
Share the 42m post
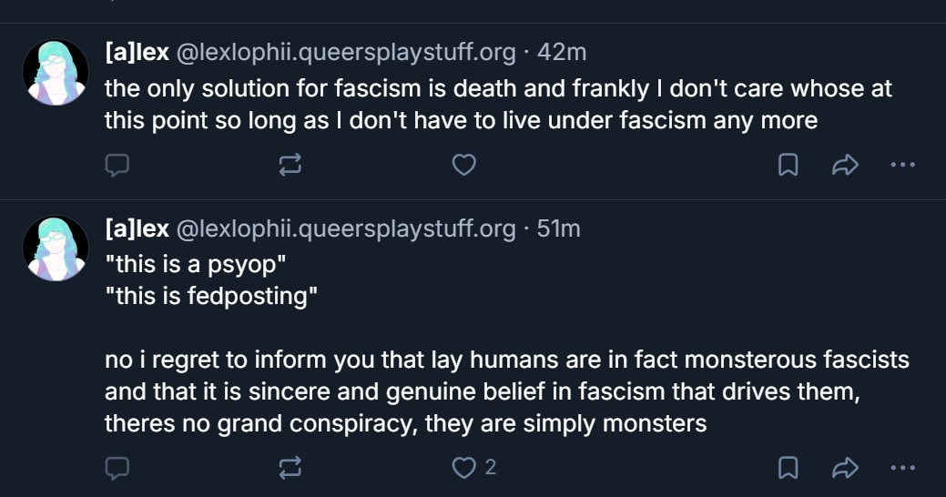[845, 165]
